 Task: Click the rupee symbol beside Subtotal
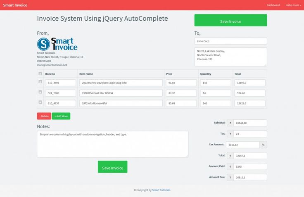click(x=230, y=123)
